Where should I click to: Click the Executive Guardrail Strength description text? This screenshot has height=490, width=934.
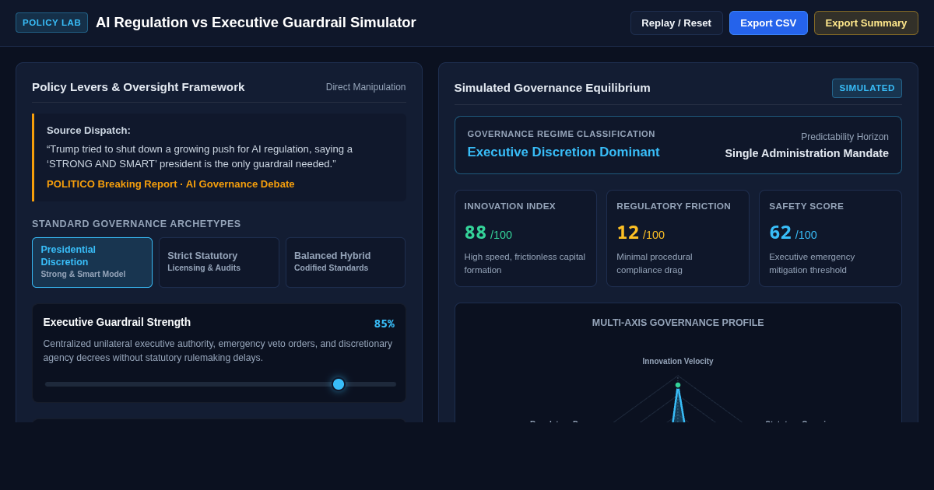tap(218, 351)
